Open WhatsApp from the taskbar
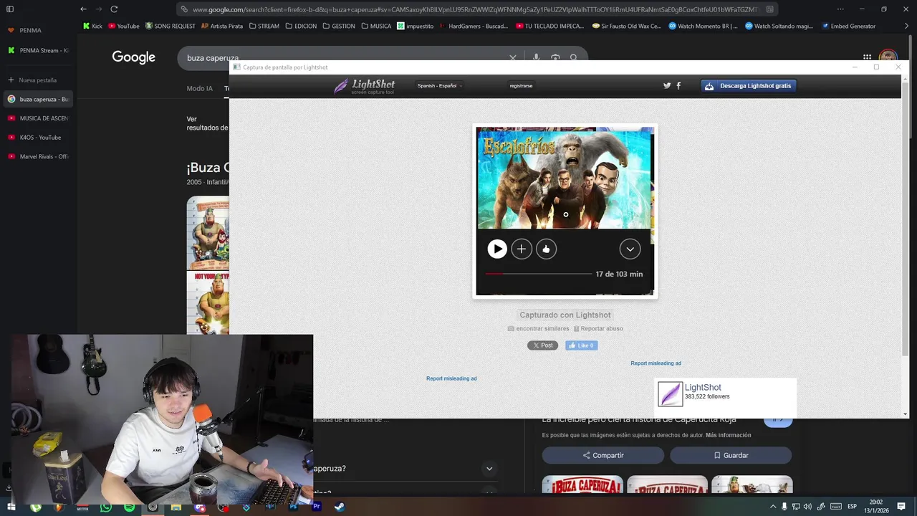 coord(106,507)
